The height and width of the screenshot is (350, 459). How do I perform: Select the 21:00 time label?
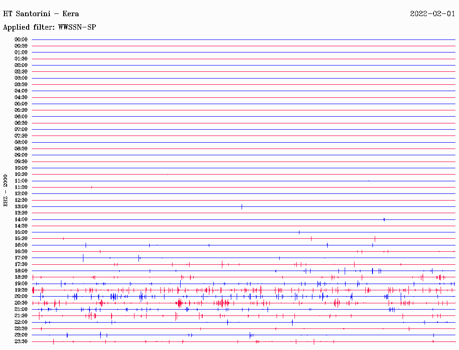pyautogui.click(x=21, y=309)
